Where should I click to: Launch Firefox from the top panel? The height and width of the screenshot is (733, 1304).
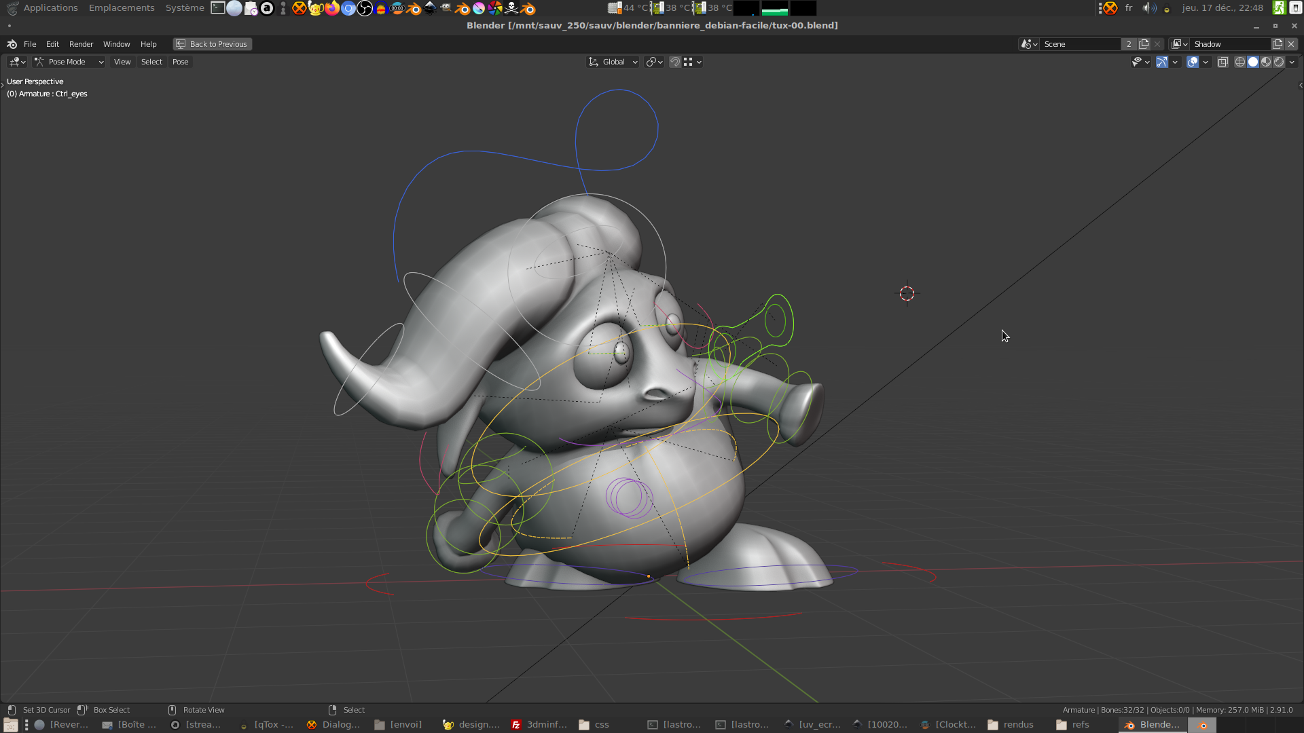(x=332, y=8)
